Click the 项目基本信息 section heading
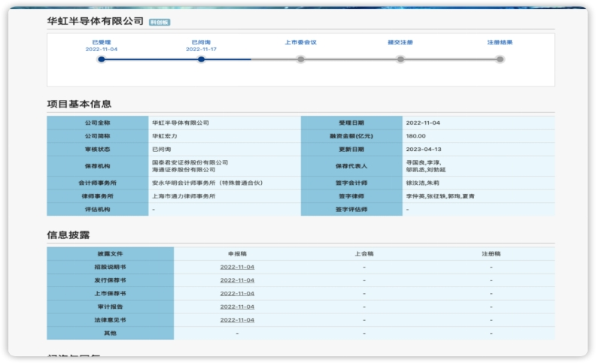 (x=79, y=104)
